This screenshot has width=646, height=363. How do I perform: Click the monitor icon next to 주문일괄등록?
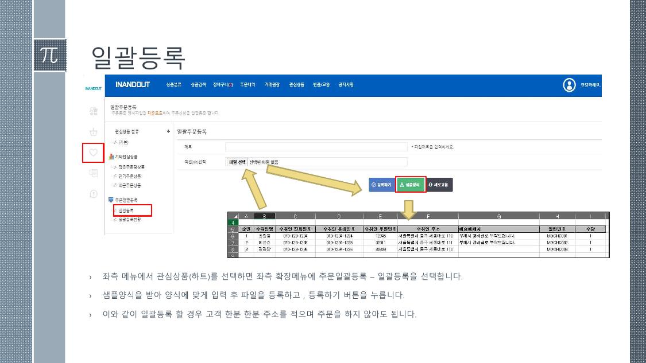111,200
